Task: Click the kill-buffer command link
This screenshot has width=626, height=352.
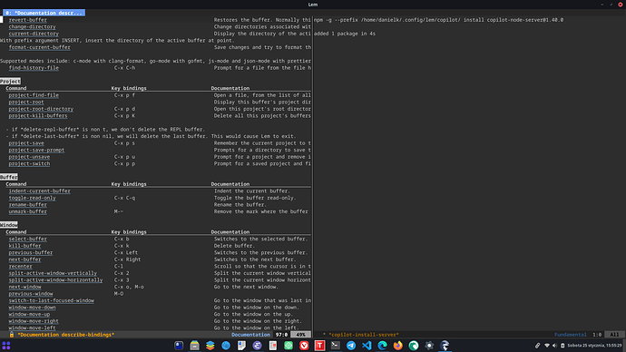Action: pos(24,246)
